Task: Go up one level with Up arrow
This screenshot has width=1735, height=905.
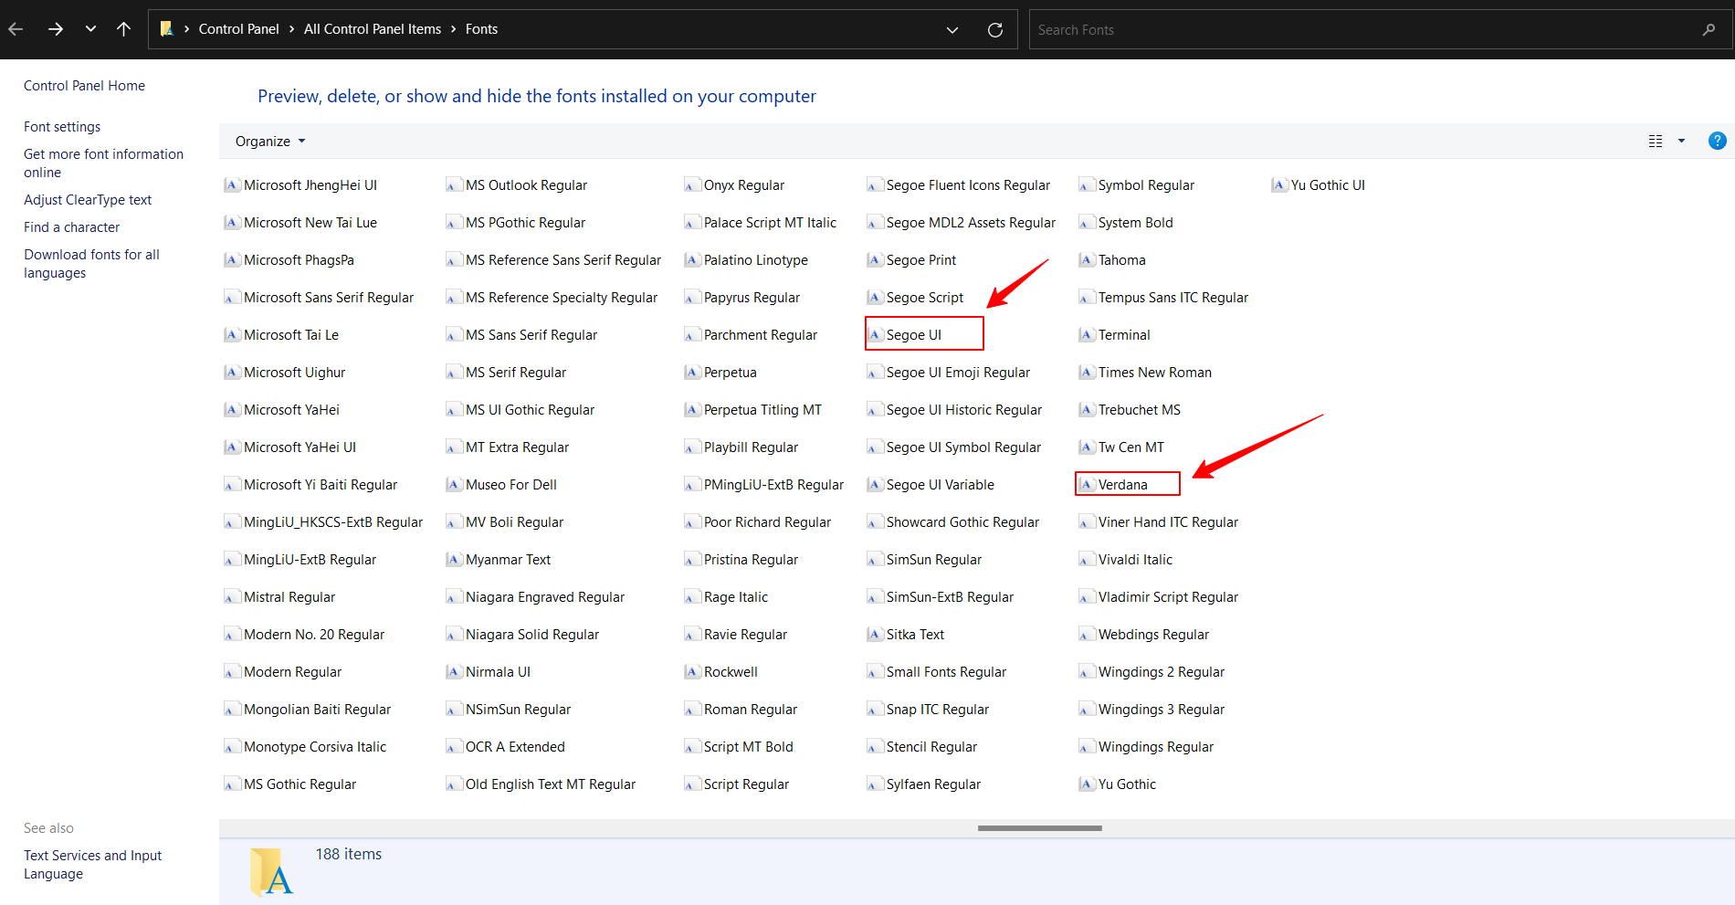Action: coord(124,29)
